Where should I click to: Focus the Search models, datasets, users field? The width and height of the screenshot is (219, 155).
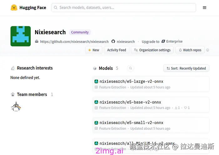point(124,8)
